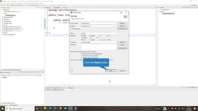
Task: Open Windows Start menu
Action: click(2, 109)
